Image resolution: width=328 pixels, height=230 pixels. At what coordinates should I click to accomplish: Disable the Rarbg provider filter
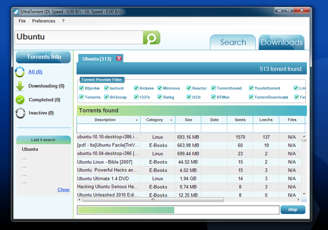160,97
